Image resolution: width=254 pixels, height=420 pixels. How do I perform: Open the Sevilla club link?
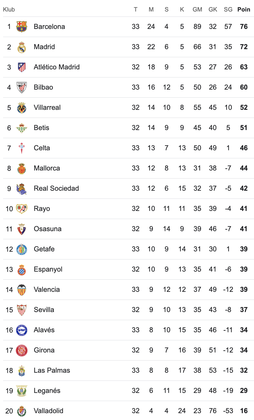44,310
